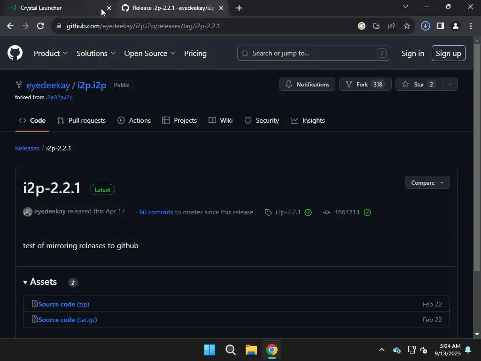This screenshot has width=481, height=361.
Task: Click the Sign up button
Action: click(449, 53)
